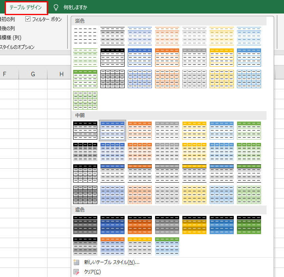The height and width of the screenshot is (277, 284).
Task: Toggle the 縞模様 (列) option
Action: (x=10, y=38)
